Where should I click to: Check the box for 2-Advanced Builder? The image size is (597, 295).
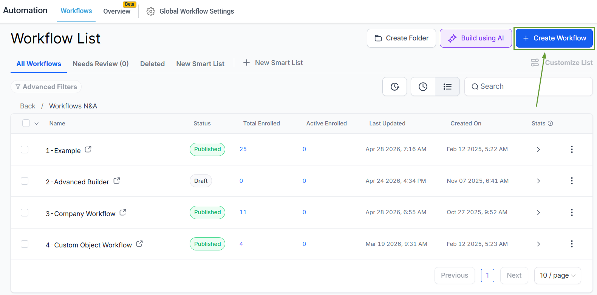pos(25,181)
